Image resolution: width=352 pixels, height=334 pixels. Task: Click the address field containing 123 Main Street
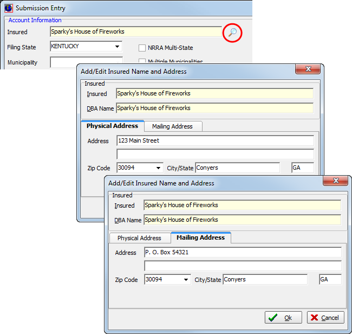[x=215, y=141]
